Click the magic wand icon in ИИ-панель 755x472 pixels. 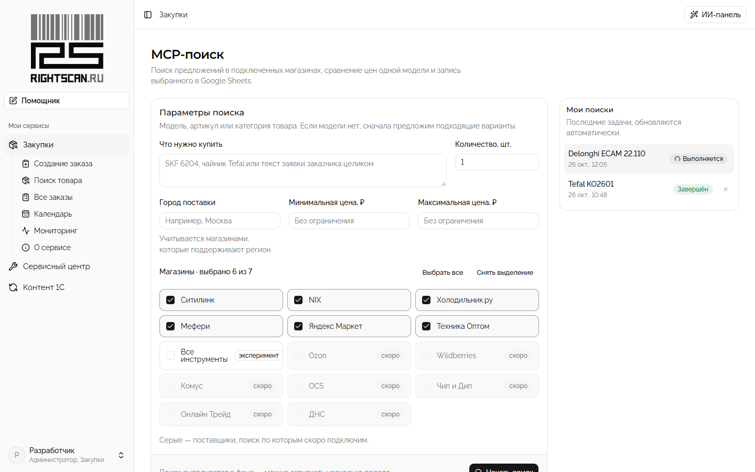click(x=694, y=15)
